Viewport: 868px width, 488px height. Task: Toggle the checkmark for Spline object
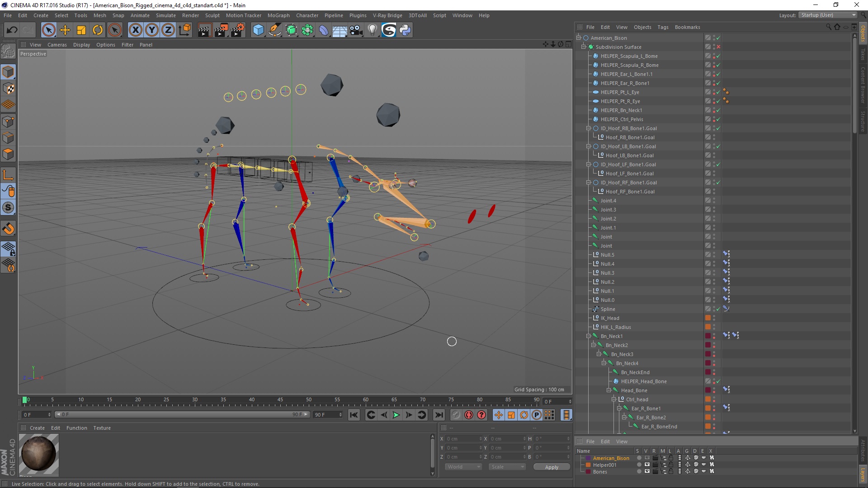(x=718, y=309)
